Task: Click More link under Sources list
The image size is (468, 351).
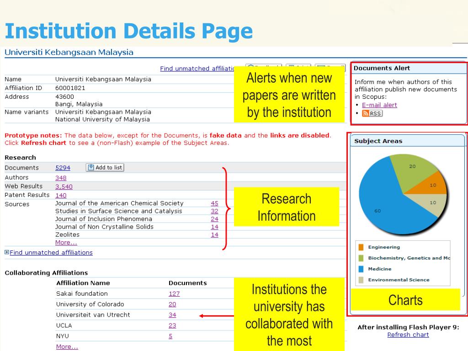Action: (x=66, y=243)
